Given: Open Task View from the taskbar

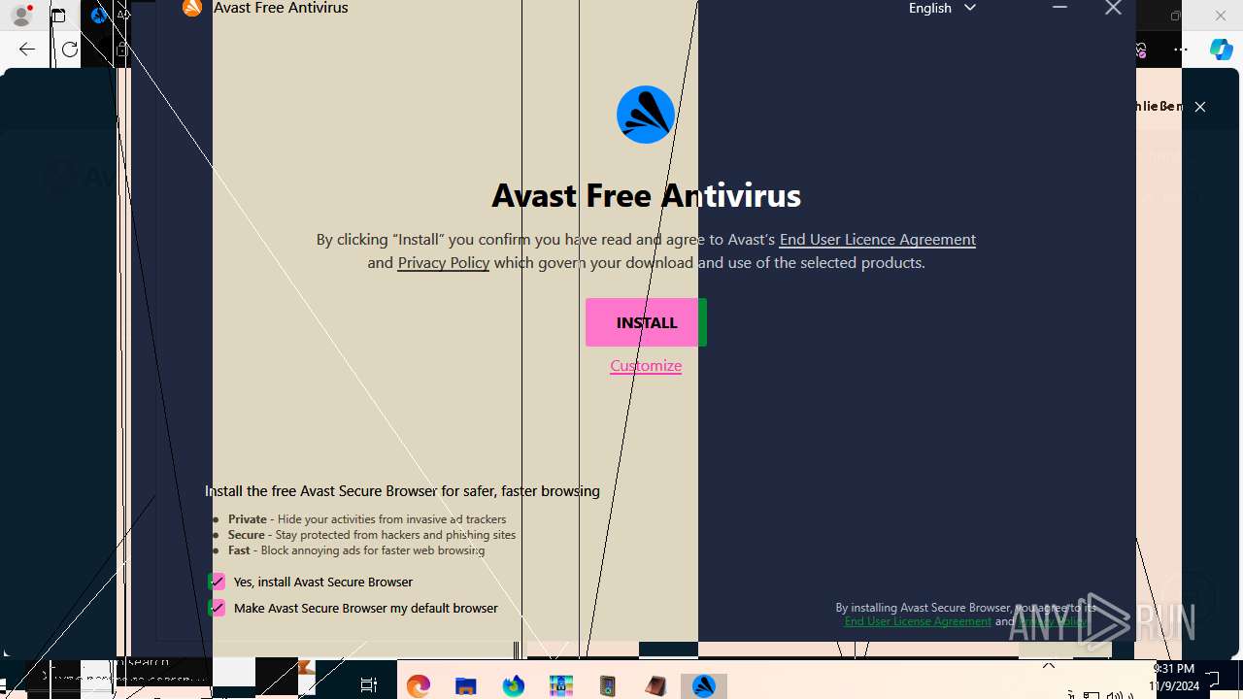Looking at the screenshot, I should point(369,685).
